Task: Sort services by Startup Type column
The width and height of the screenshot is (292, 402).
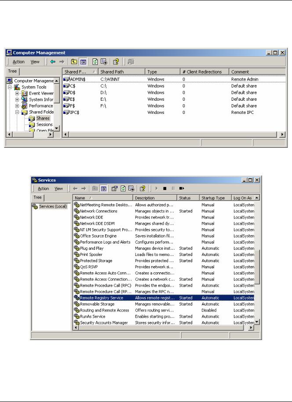Action: click(215, 198)
